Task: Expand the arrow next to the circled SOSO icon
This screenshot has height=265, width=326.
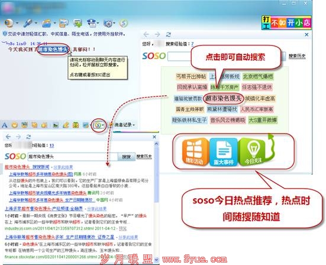Action: (x=103, y=125)
